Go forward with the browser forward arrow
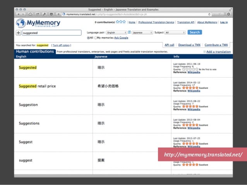 click(x=23, y=14)
